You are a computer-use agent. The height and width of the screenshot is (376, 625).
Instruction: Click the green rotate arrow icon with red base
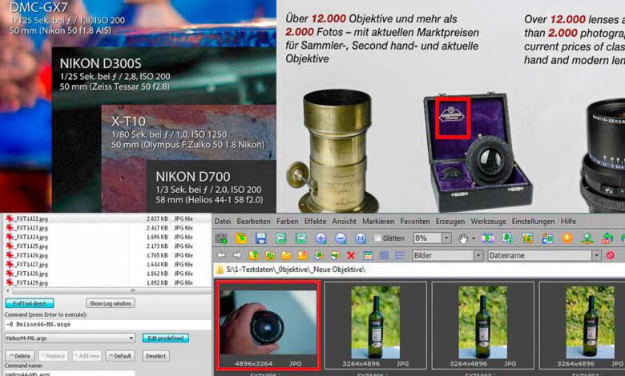(607, 238)
